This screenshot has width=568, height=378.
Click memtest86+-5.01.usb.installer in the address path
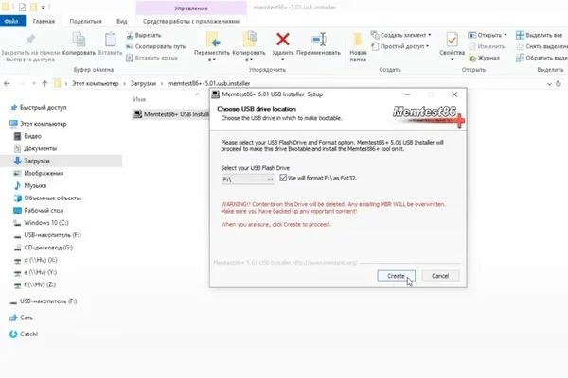pyautogui.click(x=208, y=83)
